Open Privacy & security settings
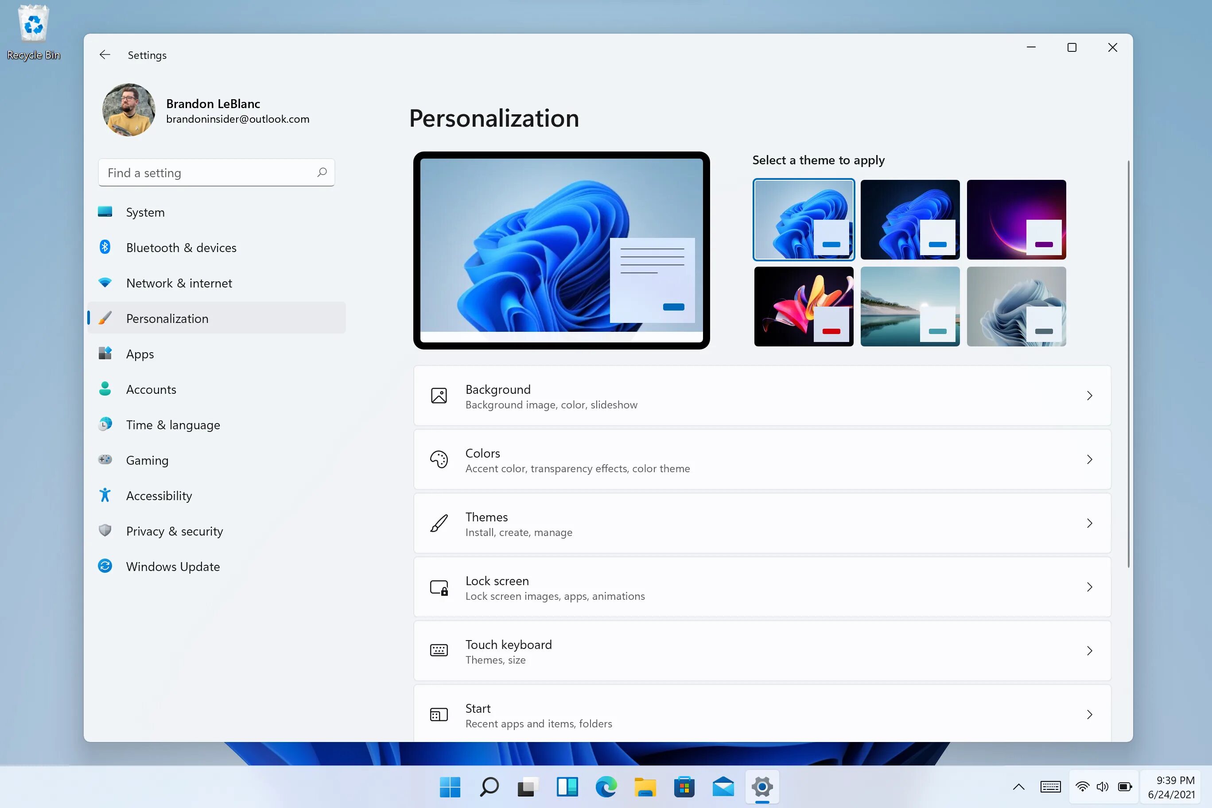1212x808 pixels. click(x=174, y=530)
